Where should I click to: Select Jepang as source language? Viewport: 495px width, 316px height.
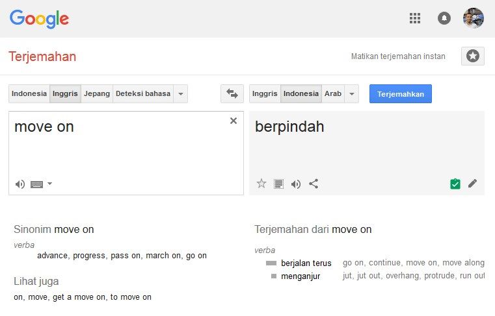[97, 93]
